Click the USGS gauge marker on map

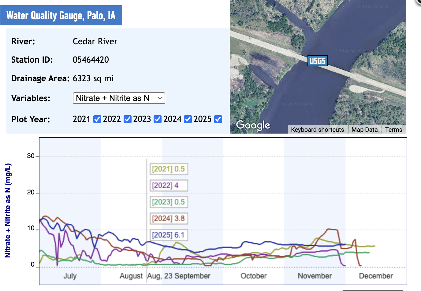coord(317,61)
